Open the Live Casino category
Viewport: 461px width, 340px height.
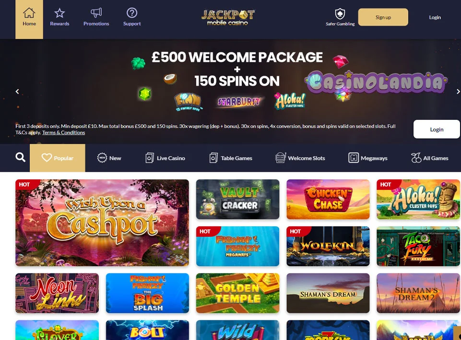tap(165, 158)
